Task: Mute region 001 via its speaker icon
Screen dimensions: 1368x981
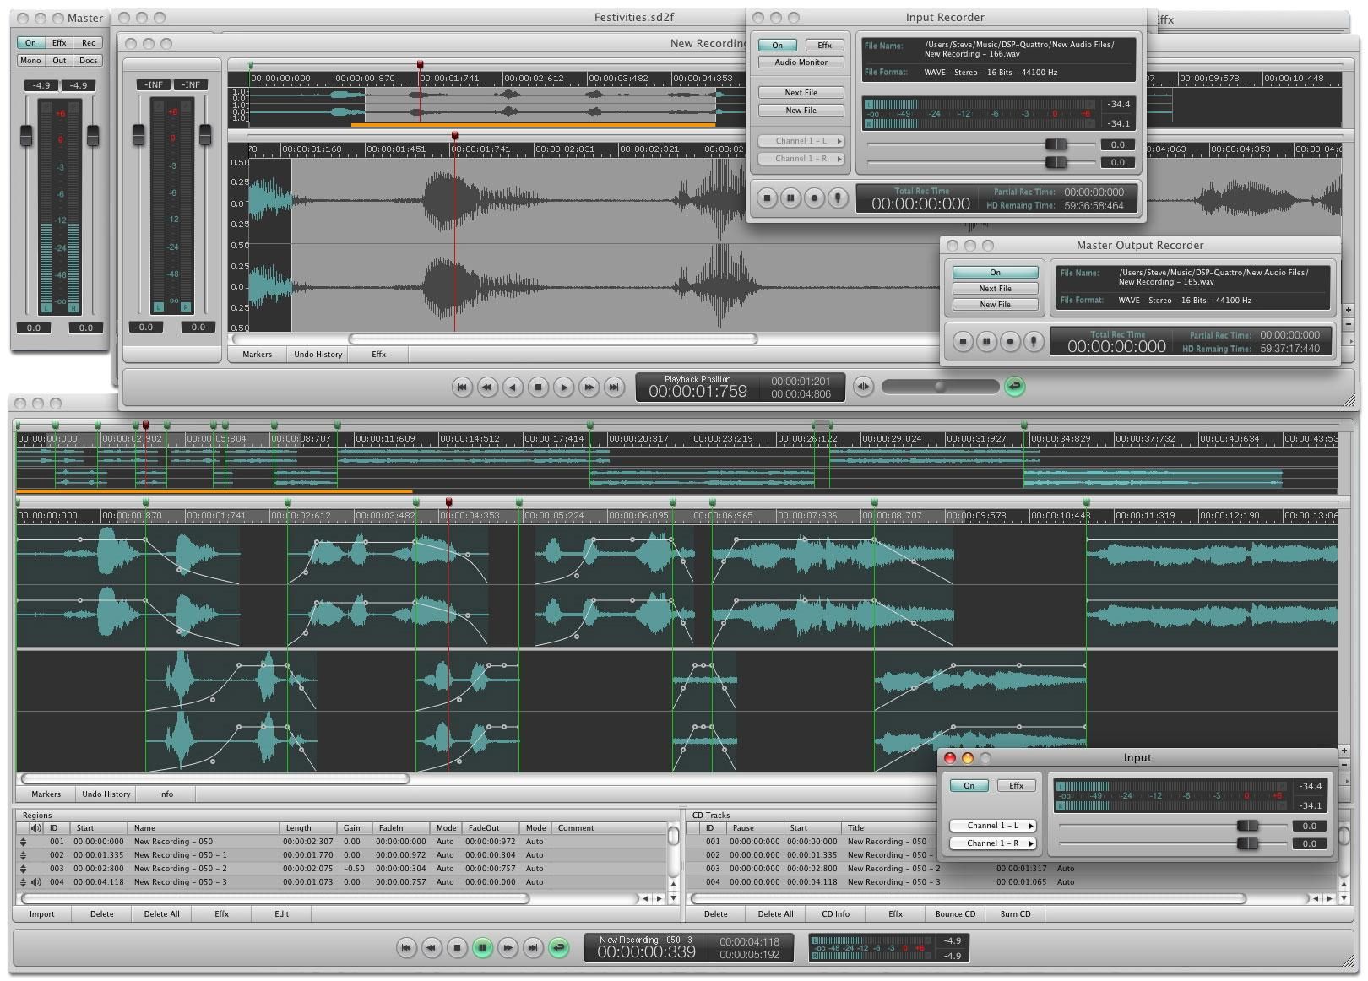Action: [35, 841]
